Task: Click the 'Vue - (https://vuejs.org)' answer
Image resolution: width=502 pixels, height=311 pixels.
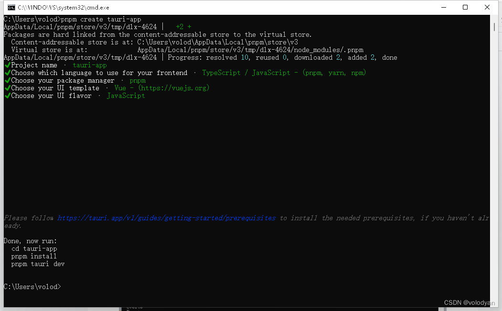Action: pos(161,88)
